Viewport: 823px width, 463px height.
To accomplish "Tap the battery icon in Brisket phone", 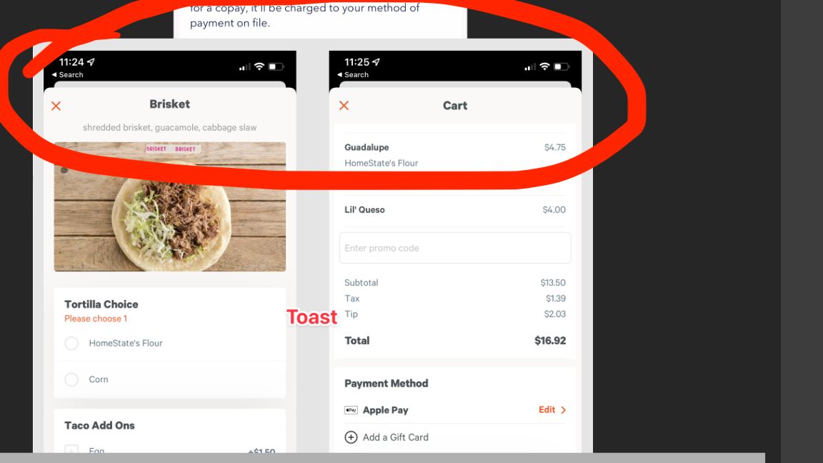I will coord(276,66).
